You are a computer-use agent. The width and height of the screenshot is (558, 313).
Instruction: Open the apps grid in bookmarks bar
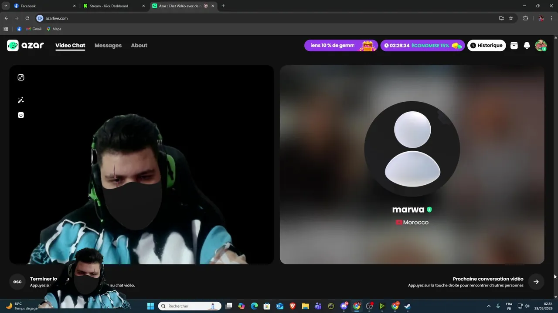tap(6, 29)
